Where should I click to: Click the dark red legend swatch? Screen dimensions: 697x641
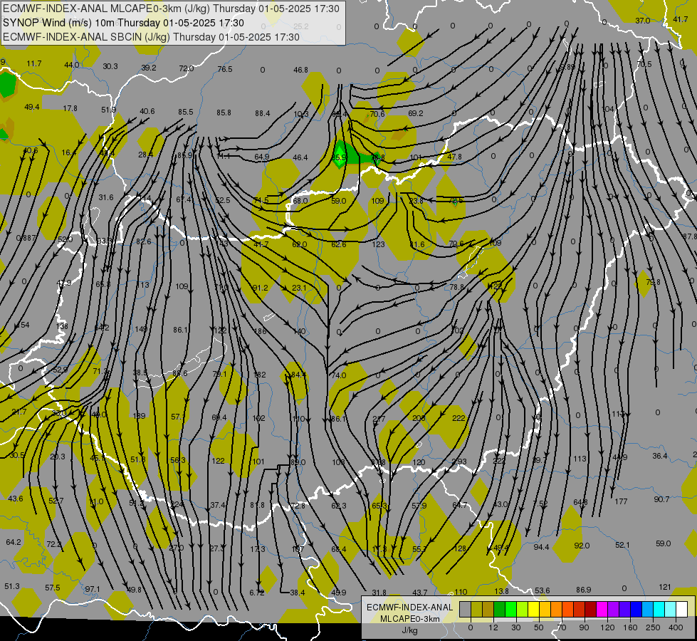click(590, 610)
